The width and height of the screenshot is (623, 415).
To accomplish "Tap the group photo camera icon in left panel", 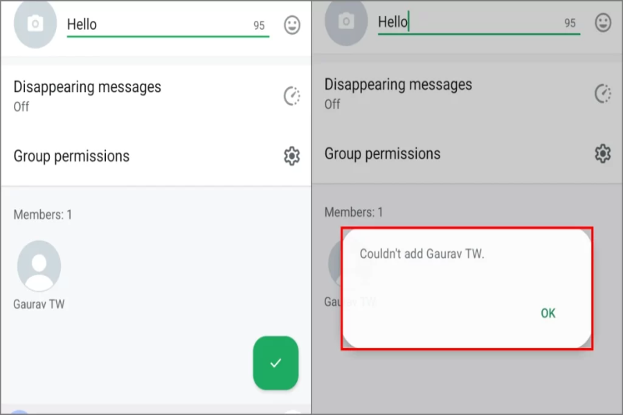I will (x=35, y=24).
